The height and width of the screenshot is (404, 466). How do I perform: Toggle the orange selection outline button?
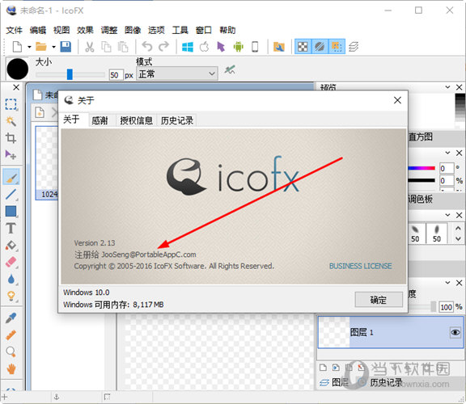[x=337, y=47]
